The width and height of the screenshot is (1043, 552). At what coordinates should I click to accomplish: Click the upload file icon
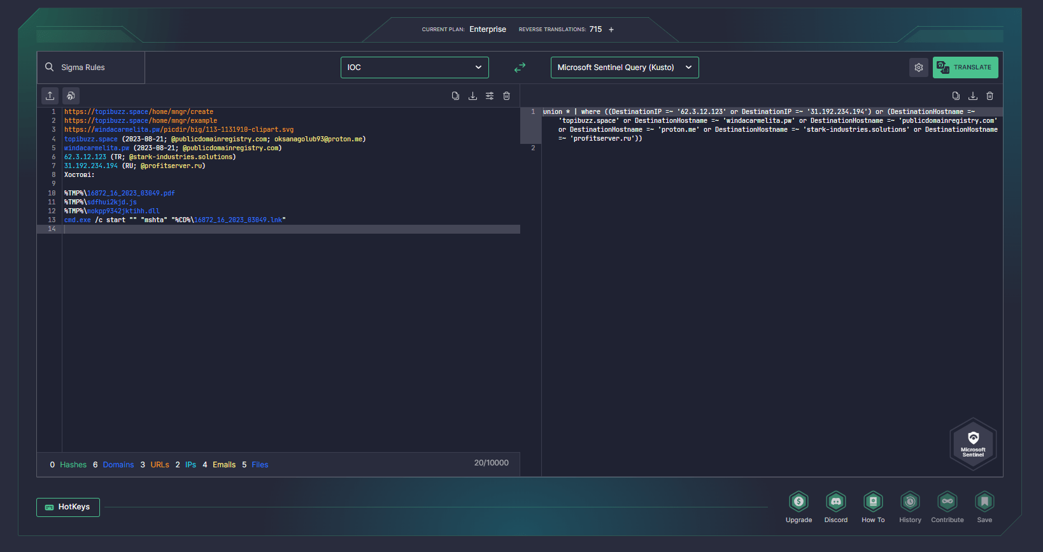[50, 96]
